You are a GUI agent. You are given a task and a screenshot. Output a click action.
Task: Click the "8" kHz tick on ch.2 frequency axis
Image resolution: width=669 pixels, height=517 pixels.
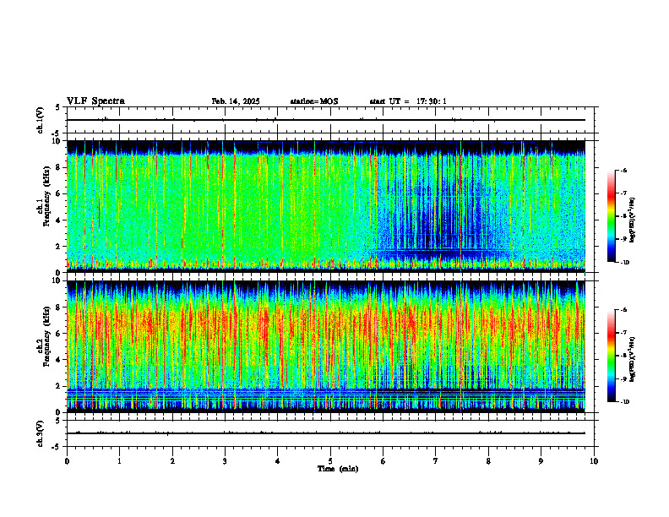pos(59,307)
